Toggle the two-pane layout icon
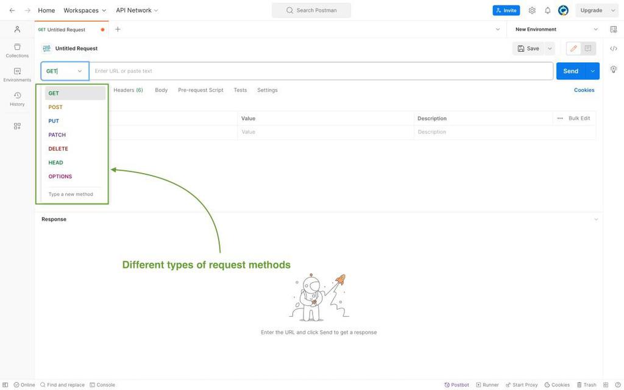 (x=606, y=385)
